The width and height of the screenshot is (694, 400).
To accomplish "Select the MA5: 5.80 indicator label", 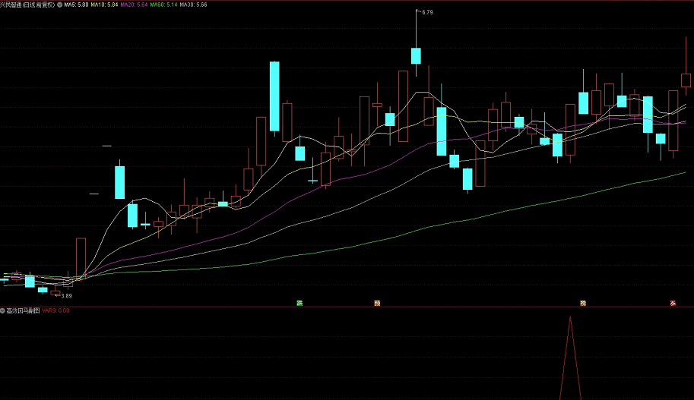I will click(76, 5).
